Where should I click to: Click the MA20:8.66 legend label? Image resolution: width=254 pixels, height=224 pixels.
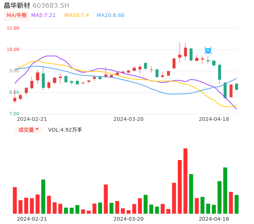[x=110, y=16]
